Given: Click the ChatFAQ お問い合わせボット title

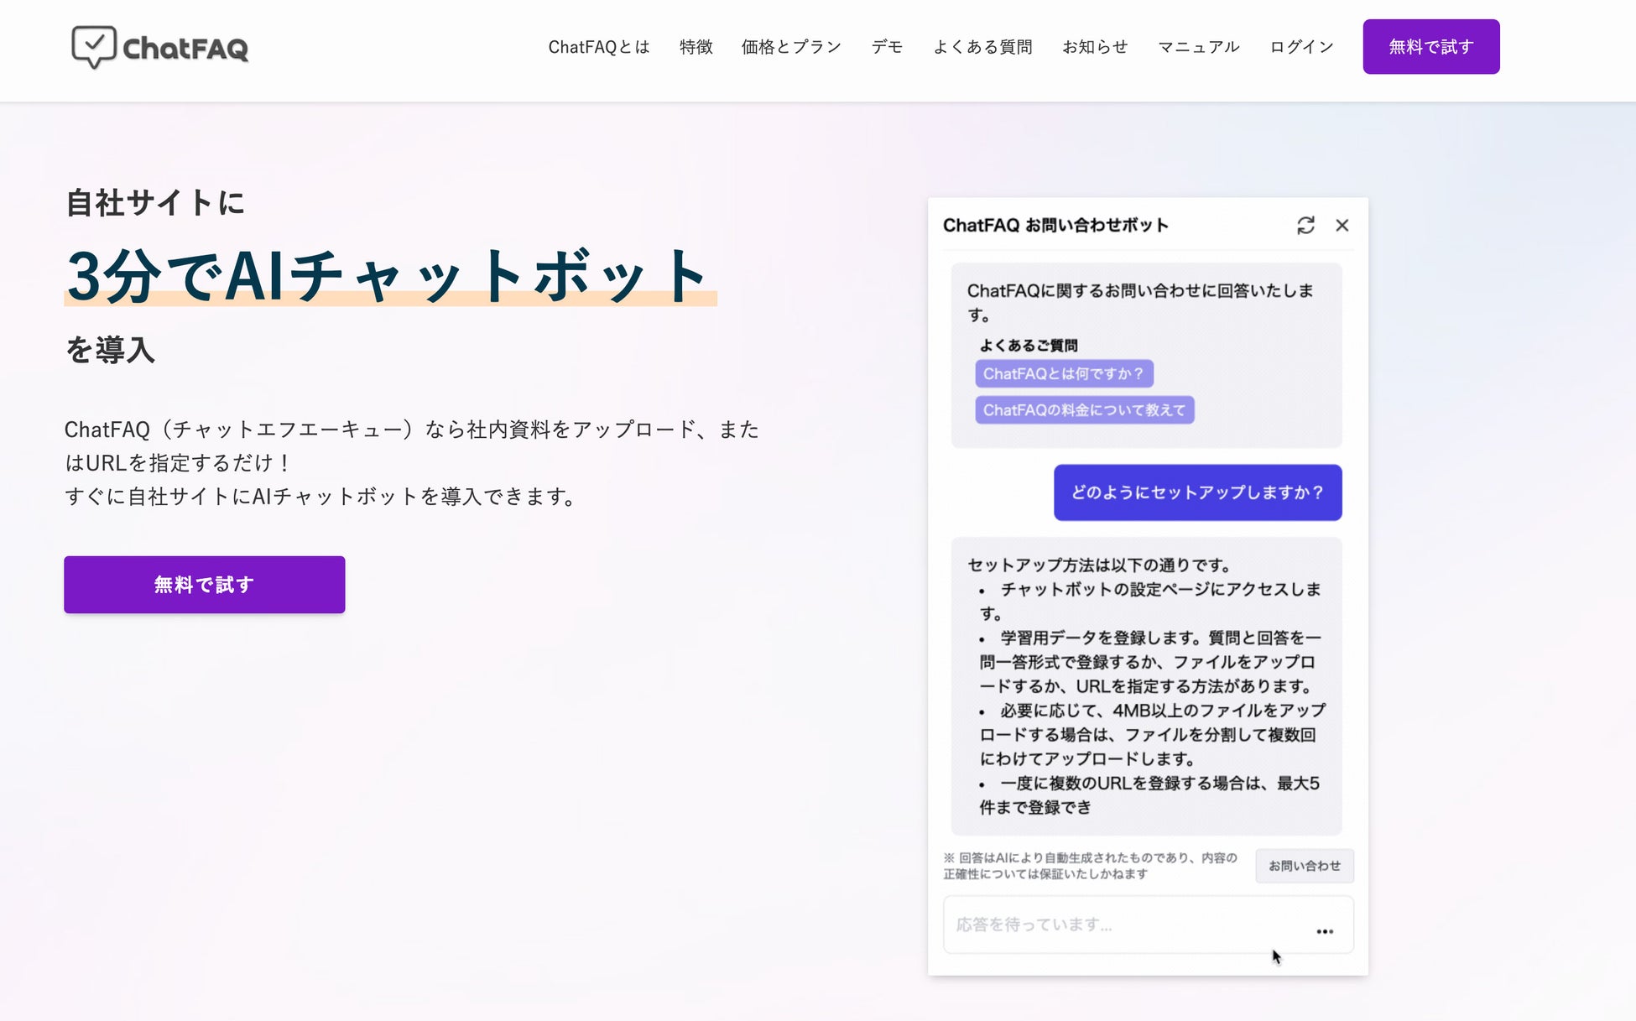Looking at the screenshot, I should click(x=1055, y=225).
